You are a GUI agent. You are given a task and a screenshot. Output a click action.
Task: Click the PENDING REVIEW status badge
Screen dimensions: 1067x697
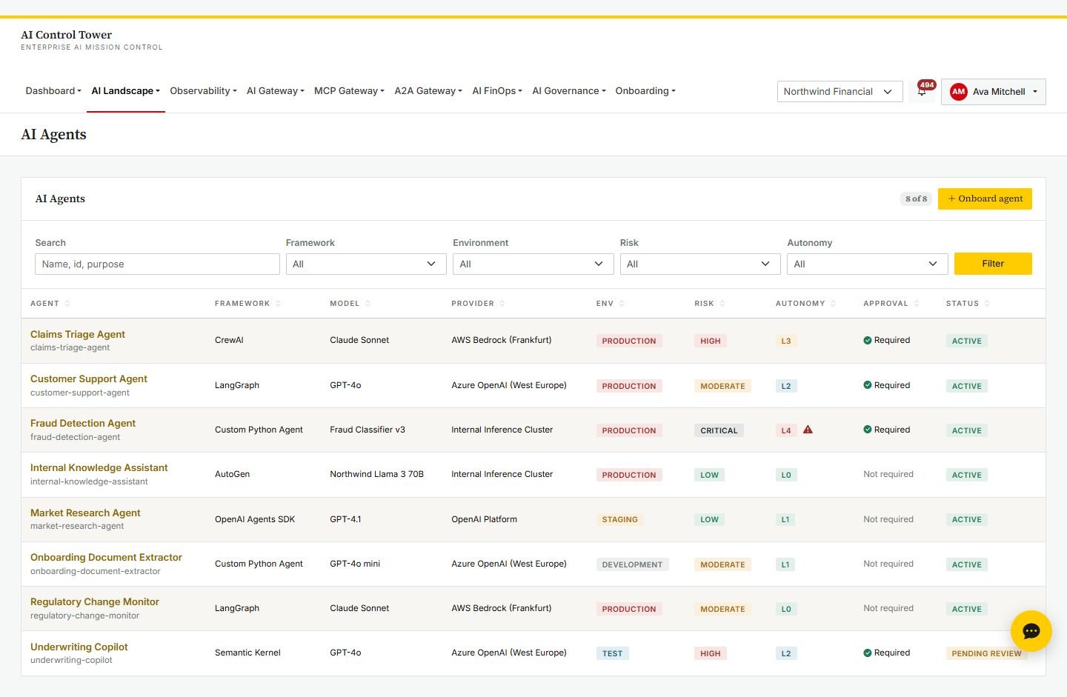pyautogui.click(x=986, y=653)
